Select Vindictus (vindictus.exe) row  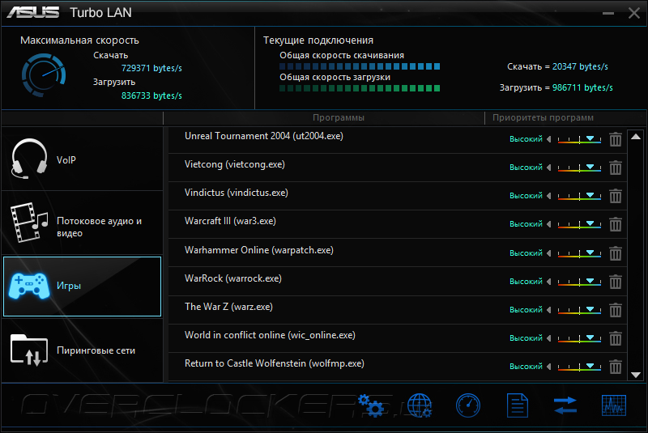click(x=398, y=196)
